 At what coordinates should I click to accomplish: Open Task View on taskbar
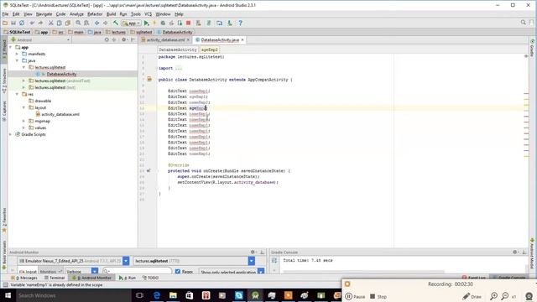tap(139, 295)
